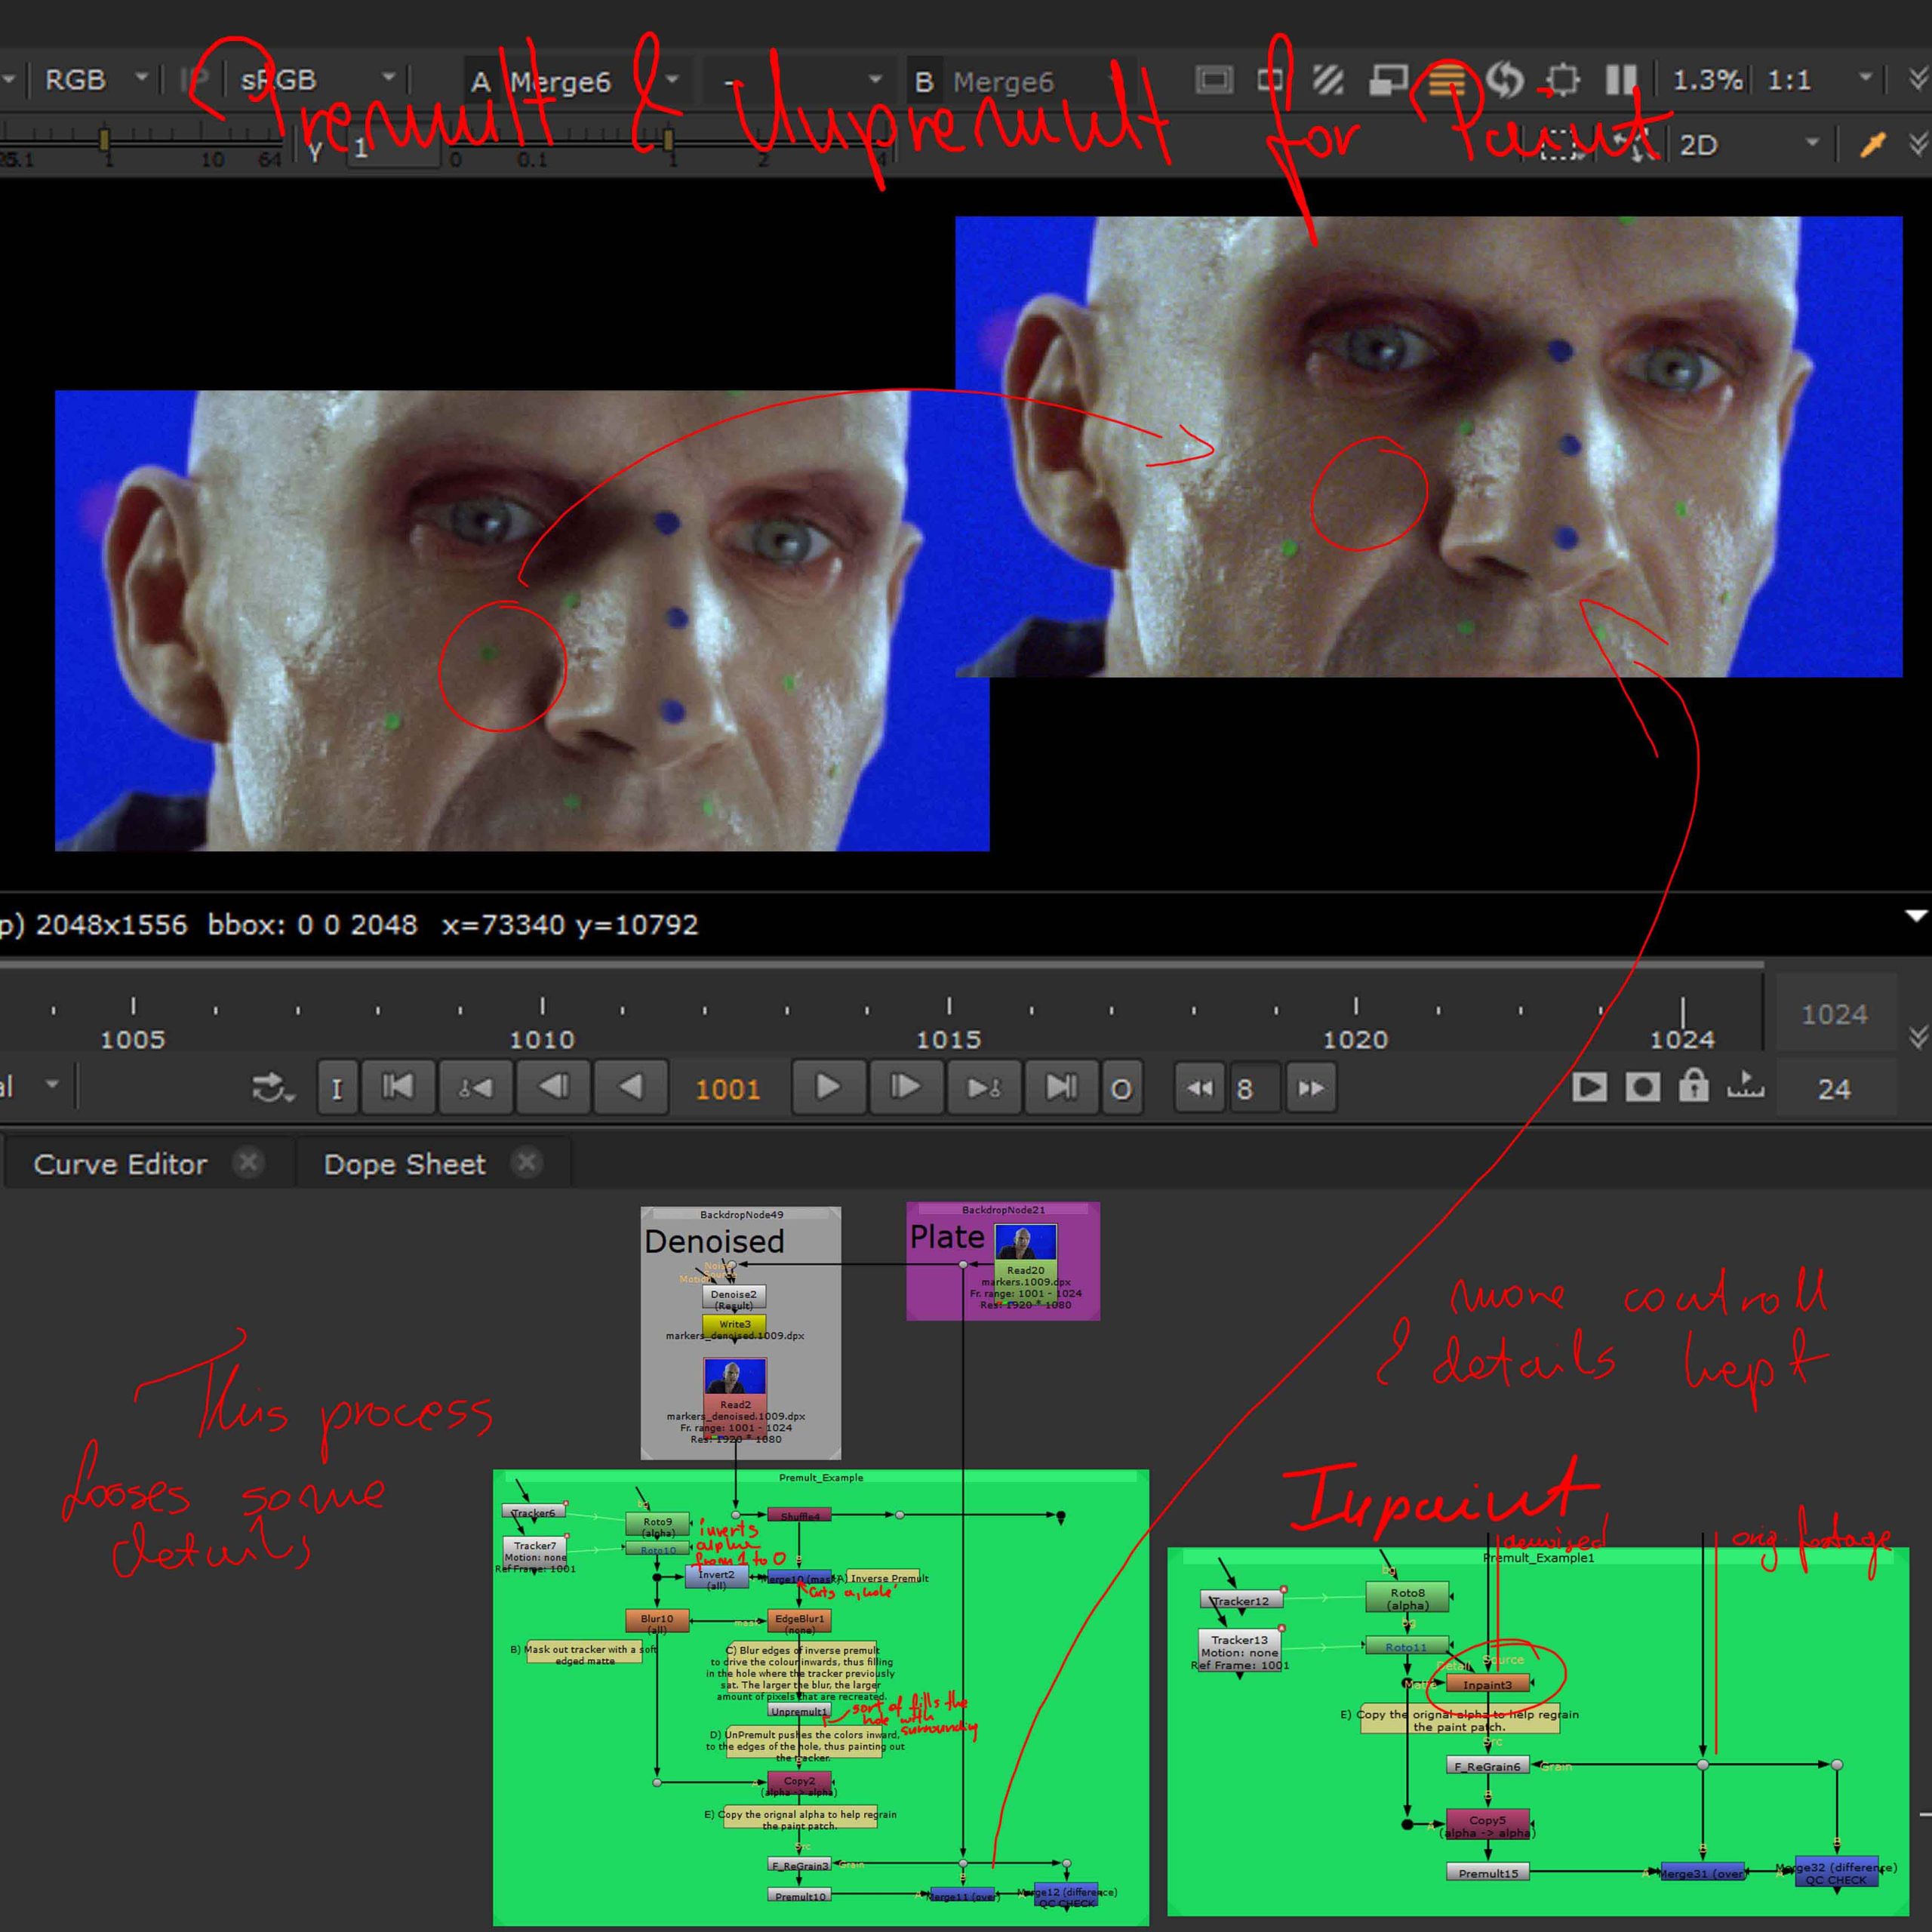Switch to the Dope Sheet tab
1932x1932 pixels.
point(404,1164)
